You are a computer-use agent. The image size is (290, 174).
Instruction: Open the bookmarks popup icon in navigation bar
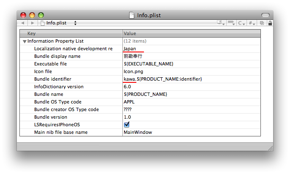pos(221,23)
